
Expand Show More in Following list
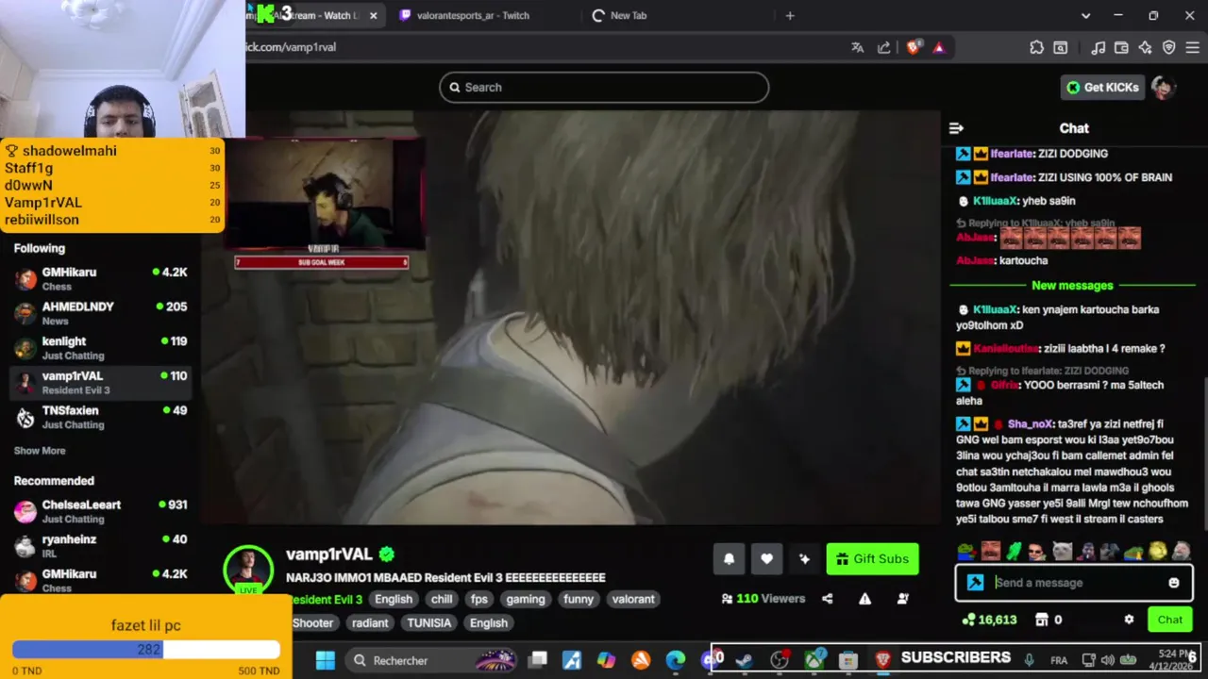click(x=40, y=451)
